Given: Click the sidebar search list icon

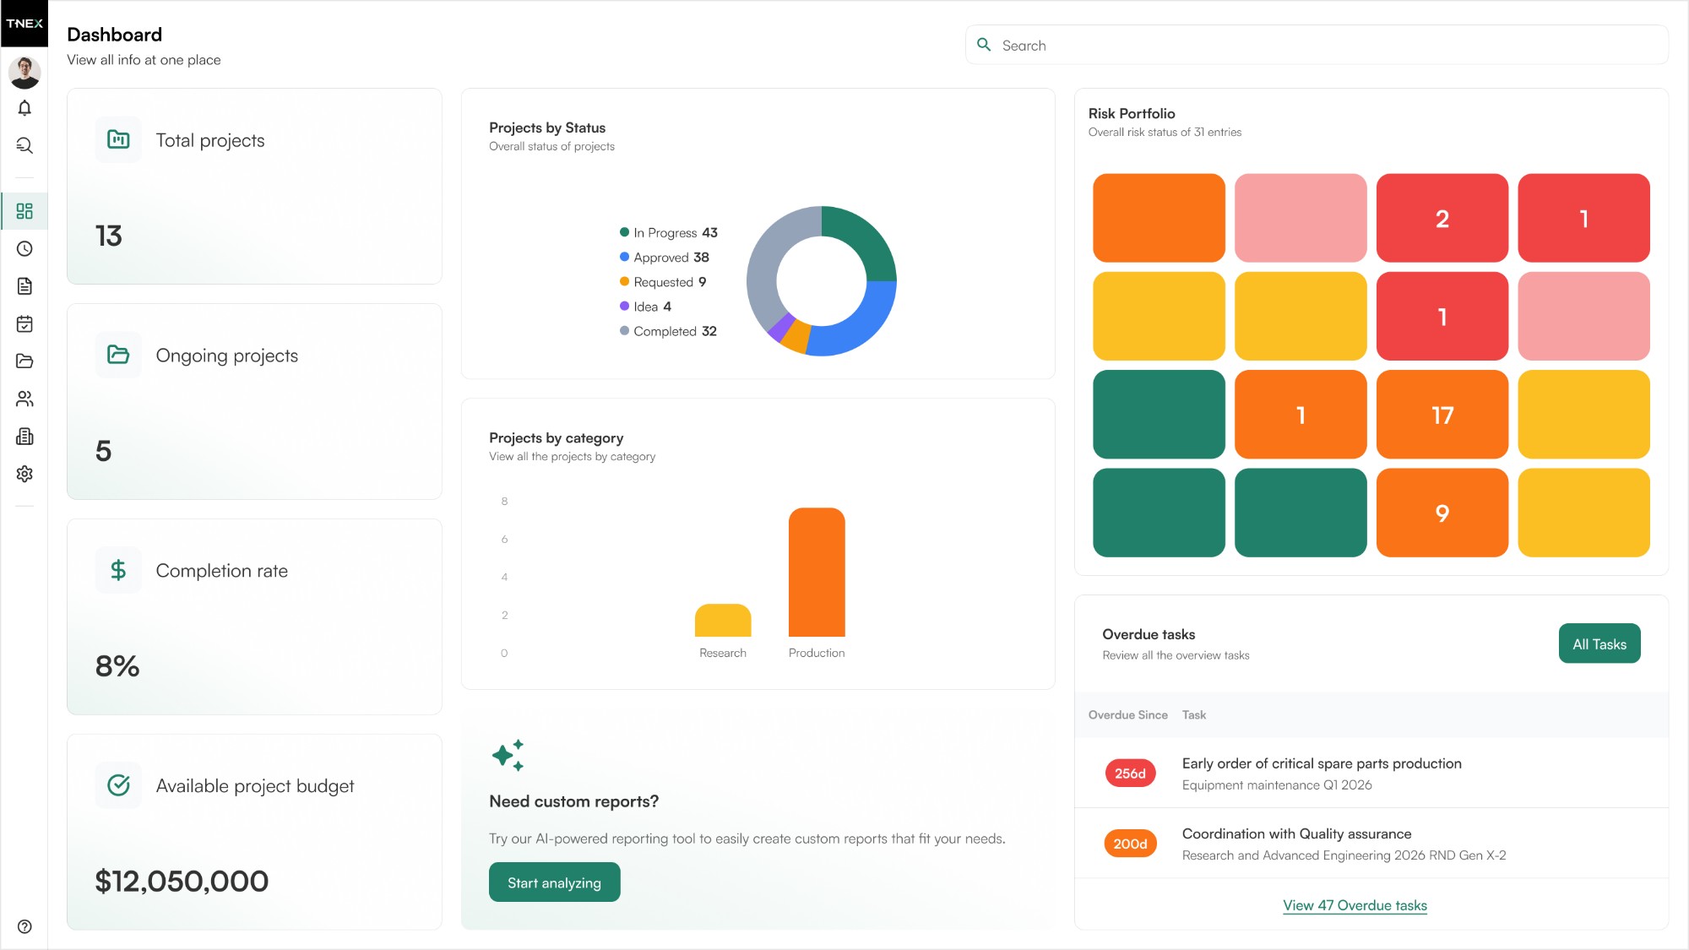Looking at the screenshot, I should coord(24,145).
